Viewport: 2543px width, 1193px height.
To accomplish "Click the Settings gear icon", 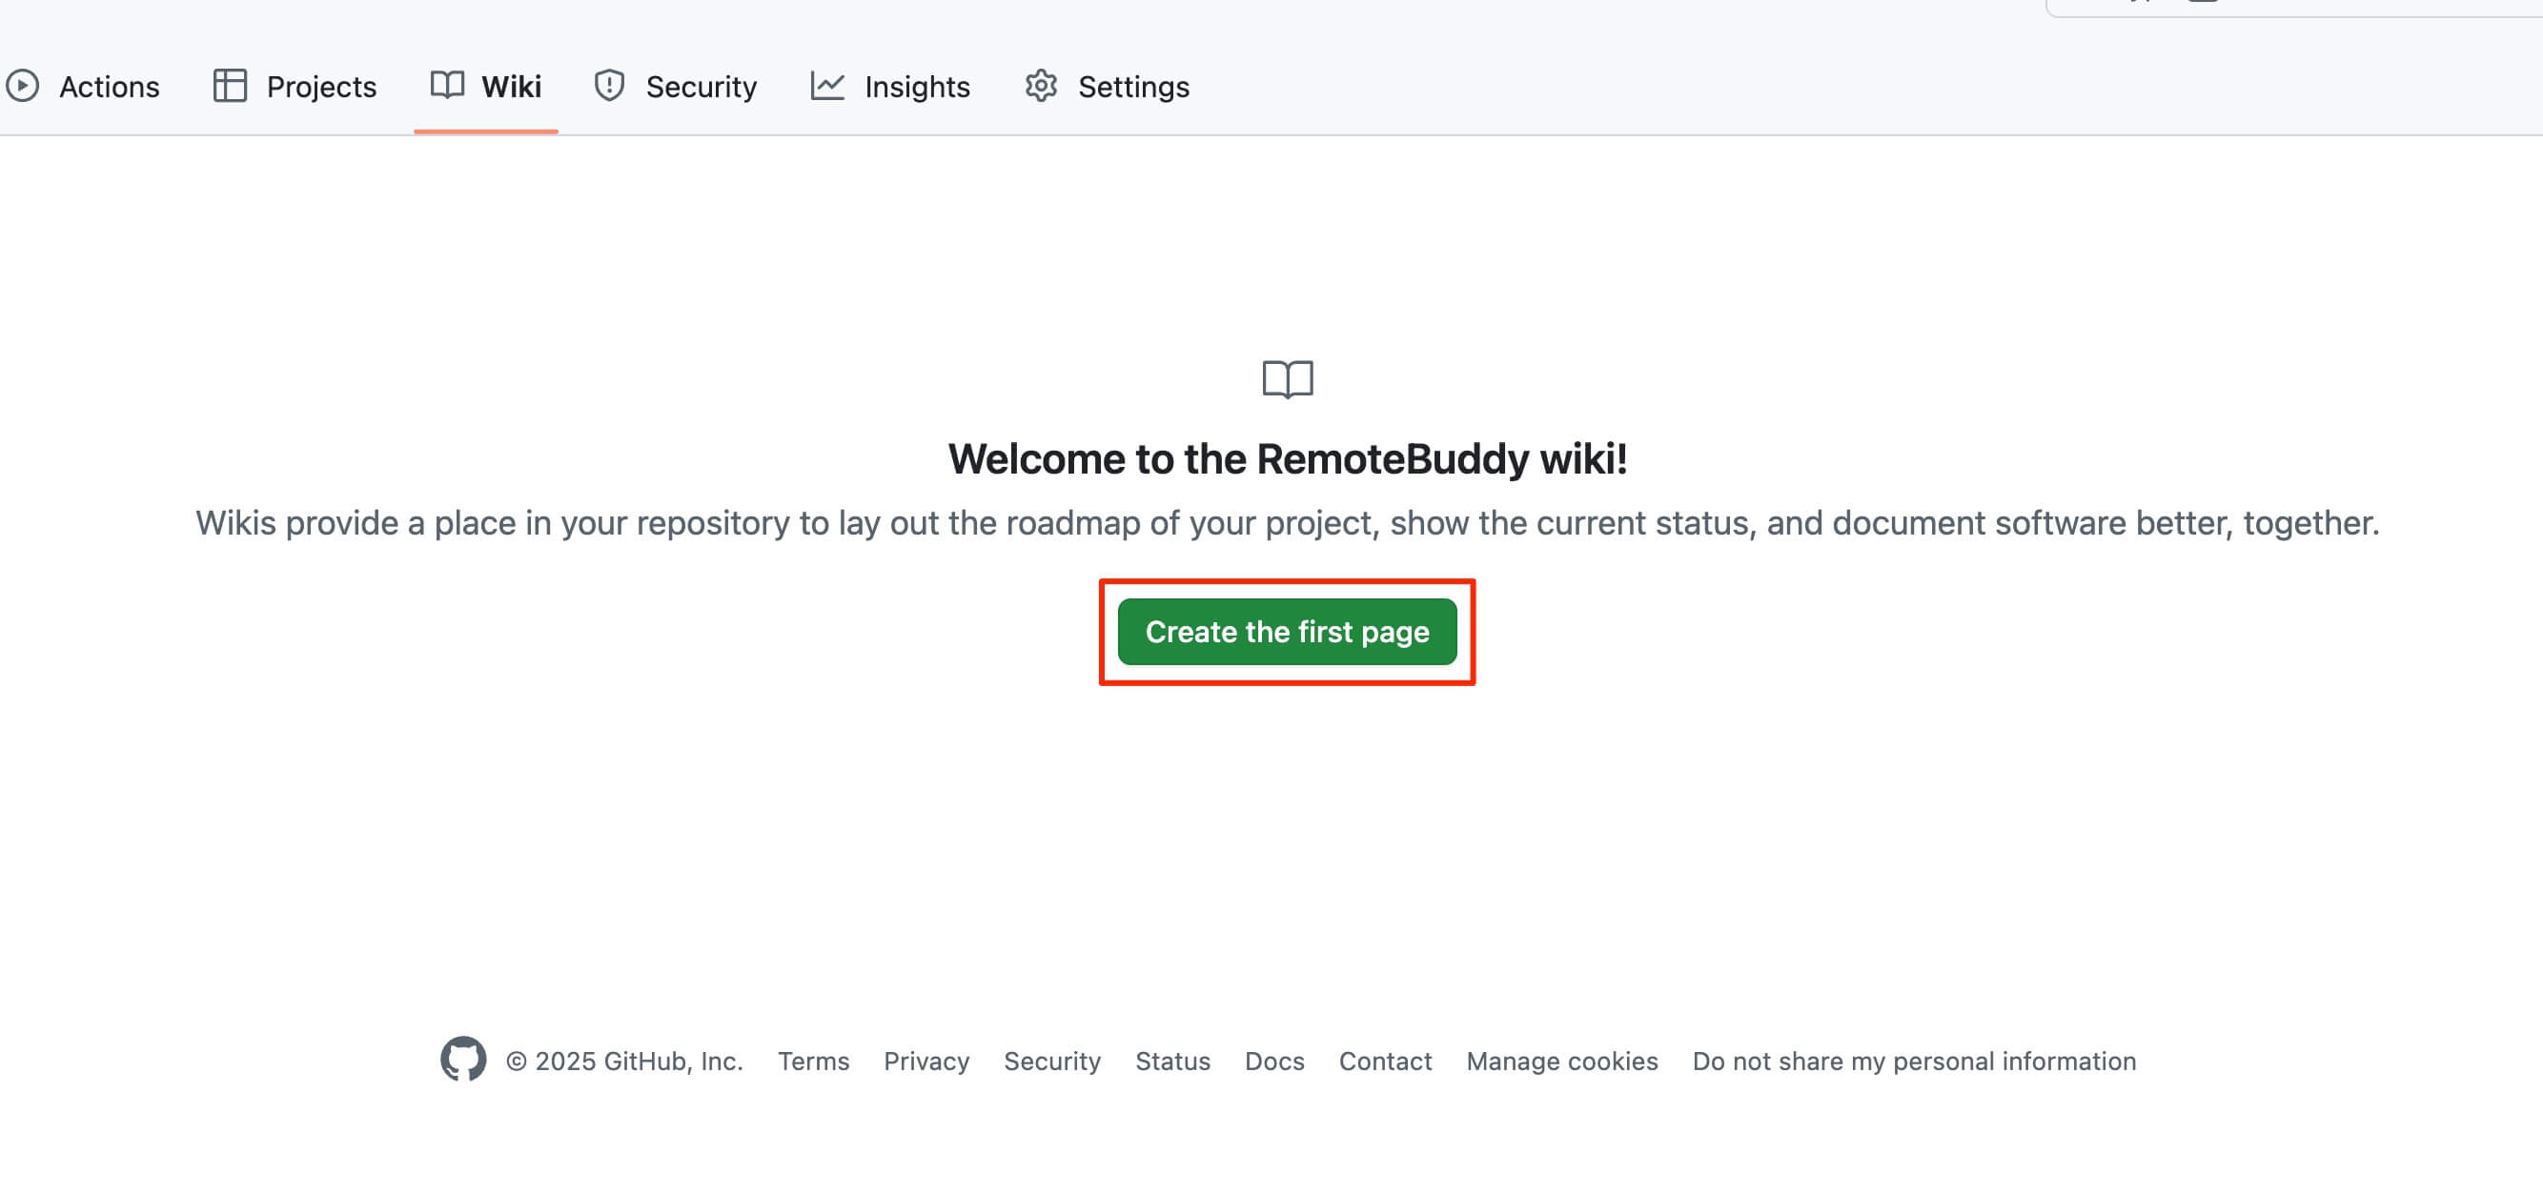I will coord(1042,86).
